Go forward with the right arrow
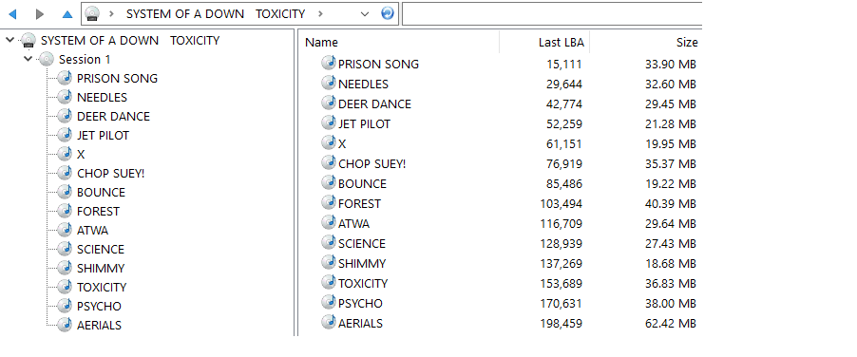 tap(39, 13)
